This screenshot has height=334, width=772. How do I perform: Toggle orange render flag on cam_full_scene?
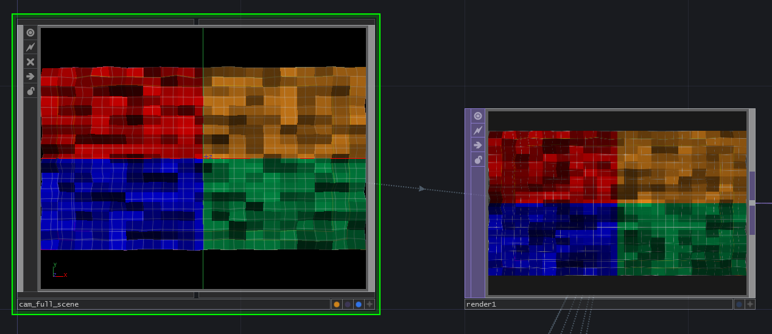(337, 304)
